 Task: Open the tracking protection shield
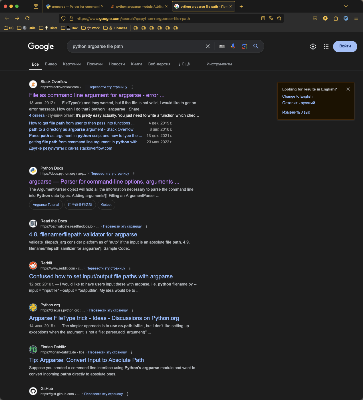[63, 18]
